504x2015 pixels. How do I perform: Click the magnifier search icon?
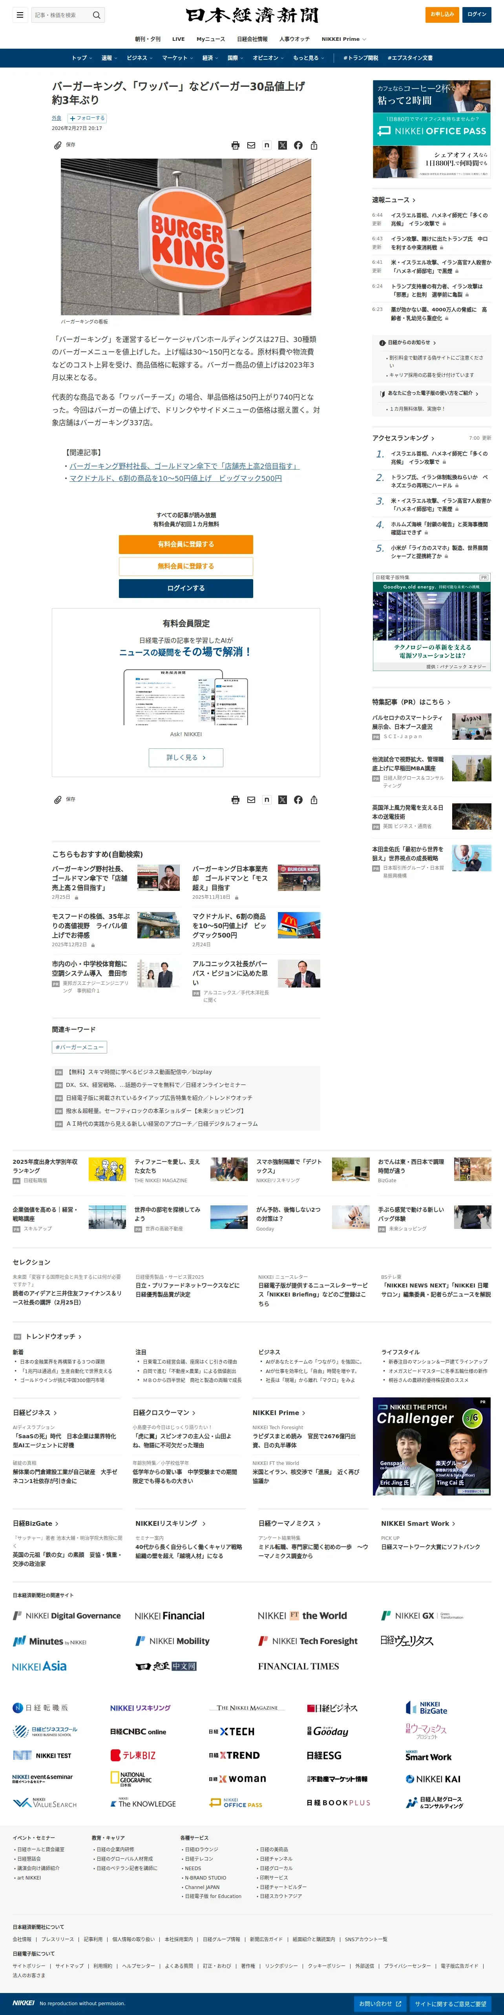coord(96,15)
